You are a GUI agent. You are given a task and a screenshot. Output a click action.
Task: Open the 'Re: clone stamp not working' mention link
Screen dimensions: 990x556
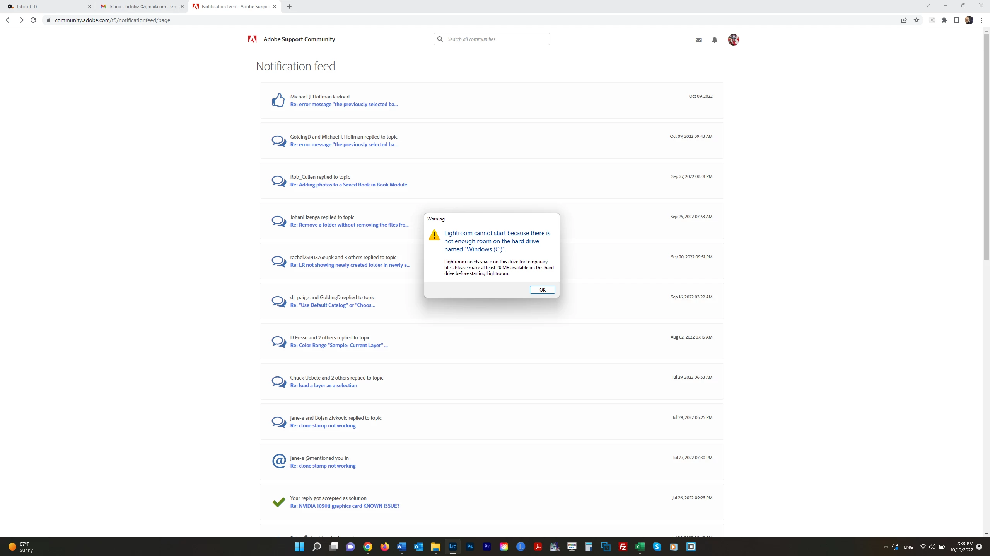(323, 466)
